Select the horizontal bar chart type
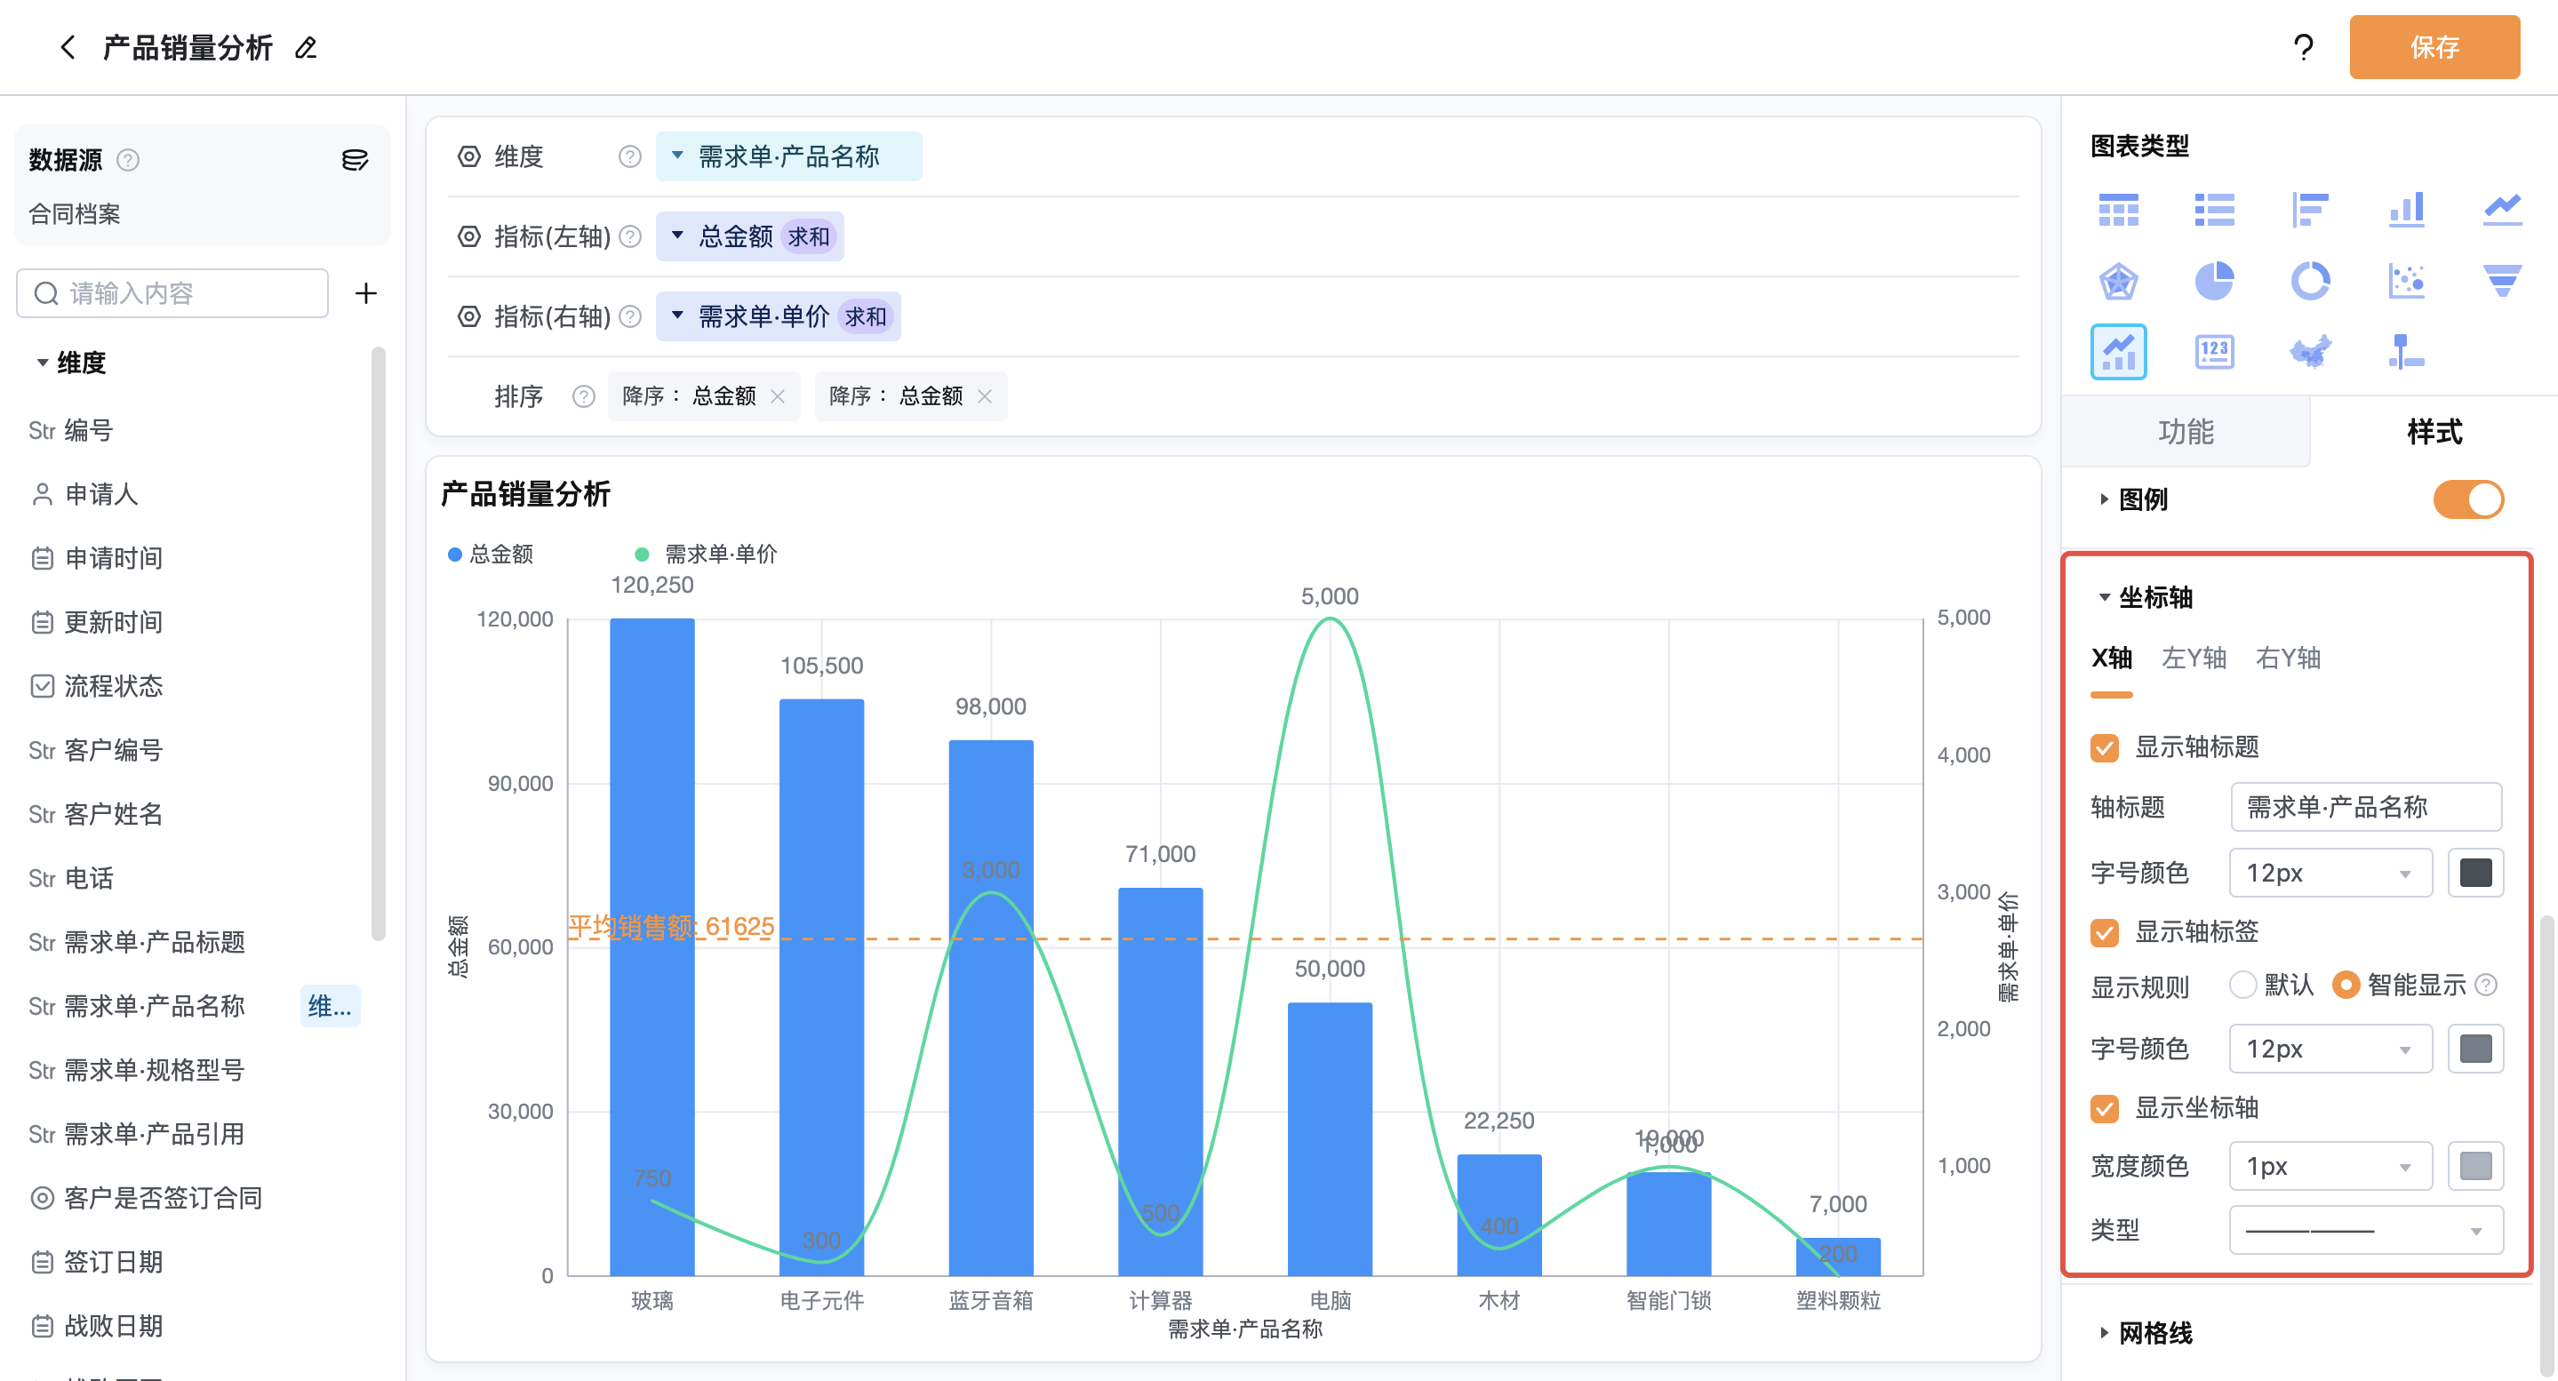This screenshot has height=1381, width=2558. 2310,210
